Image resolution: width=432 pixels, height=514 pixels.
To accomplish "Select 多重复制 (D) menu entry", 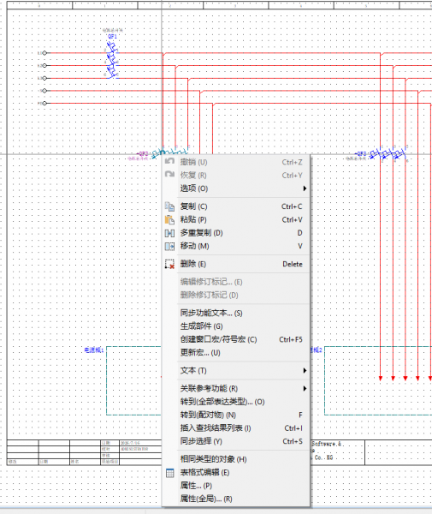I will click(236, 233).
